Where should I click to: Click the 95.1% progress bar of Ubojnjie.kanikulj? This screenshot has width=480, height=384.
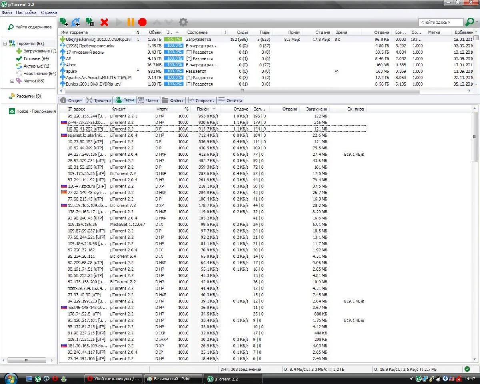(174, 39)
